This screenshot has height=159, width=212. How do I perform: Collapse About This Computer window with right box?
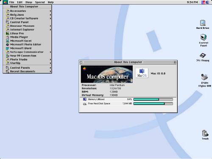[175, 62]
